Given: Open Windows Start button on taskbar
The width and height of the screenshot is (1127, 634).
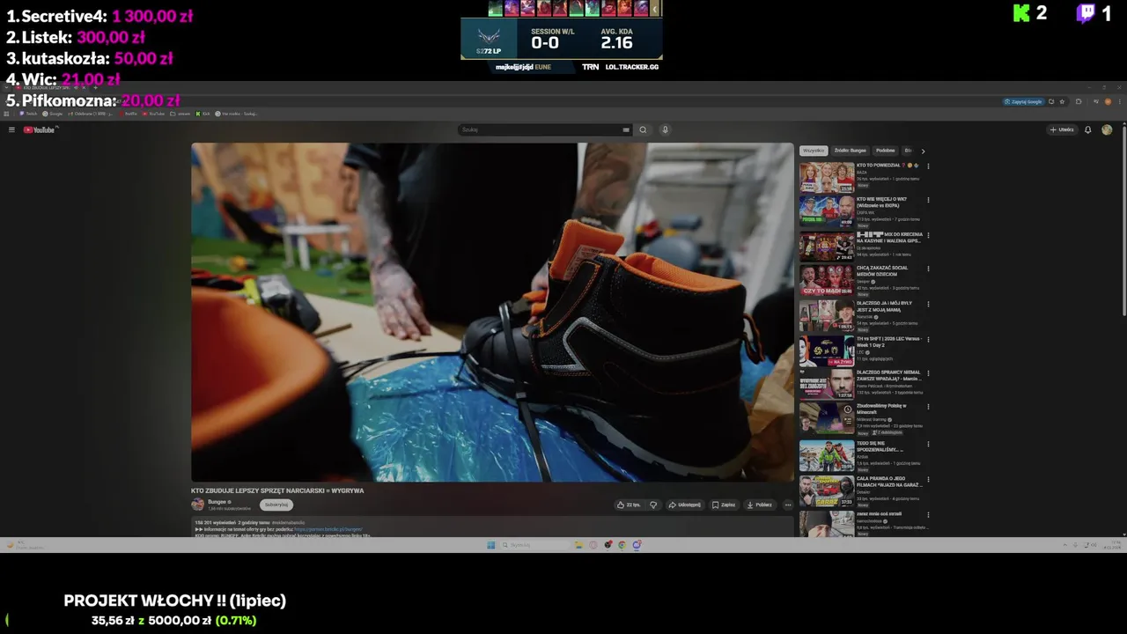Looking at the screenshot, I should pyautogui.click(x=491, y=545).
